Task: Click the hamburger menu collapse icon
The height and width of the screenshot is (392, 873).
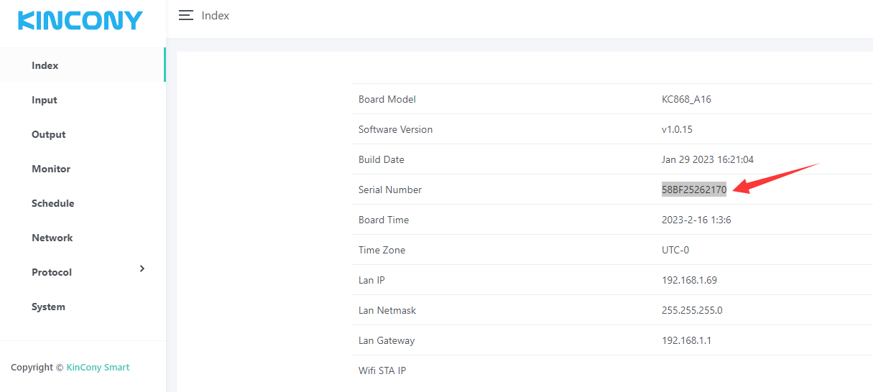Action: (186, 15)
